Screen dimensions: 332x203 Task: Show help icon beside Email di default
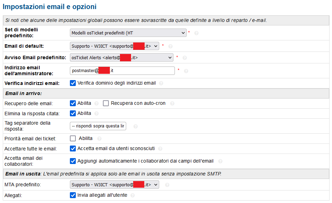170,46
